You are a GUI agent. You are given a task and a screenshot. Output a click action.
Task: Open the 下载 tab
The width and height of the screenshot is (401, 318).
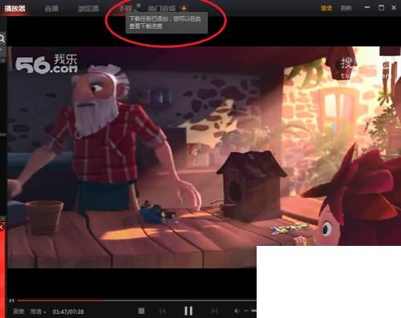[x=125, y=9]
